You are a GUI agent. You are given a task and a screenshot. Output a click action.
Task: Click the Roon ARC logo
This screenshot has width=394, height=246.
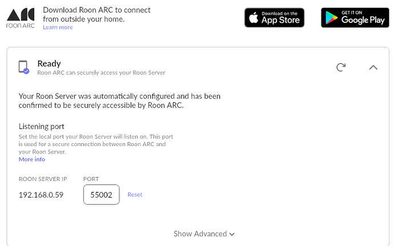[x=21, y=17]
